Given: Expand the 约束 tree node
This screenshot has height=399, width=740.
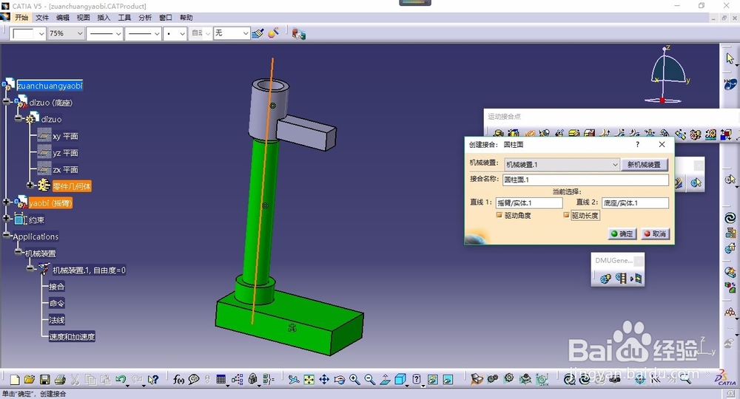Looking at the screenshot, I should (6, 218).
